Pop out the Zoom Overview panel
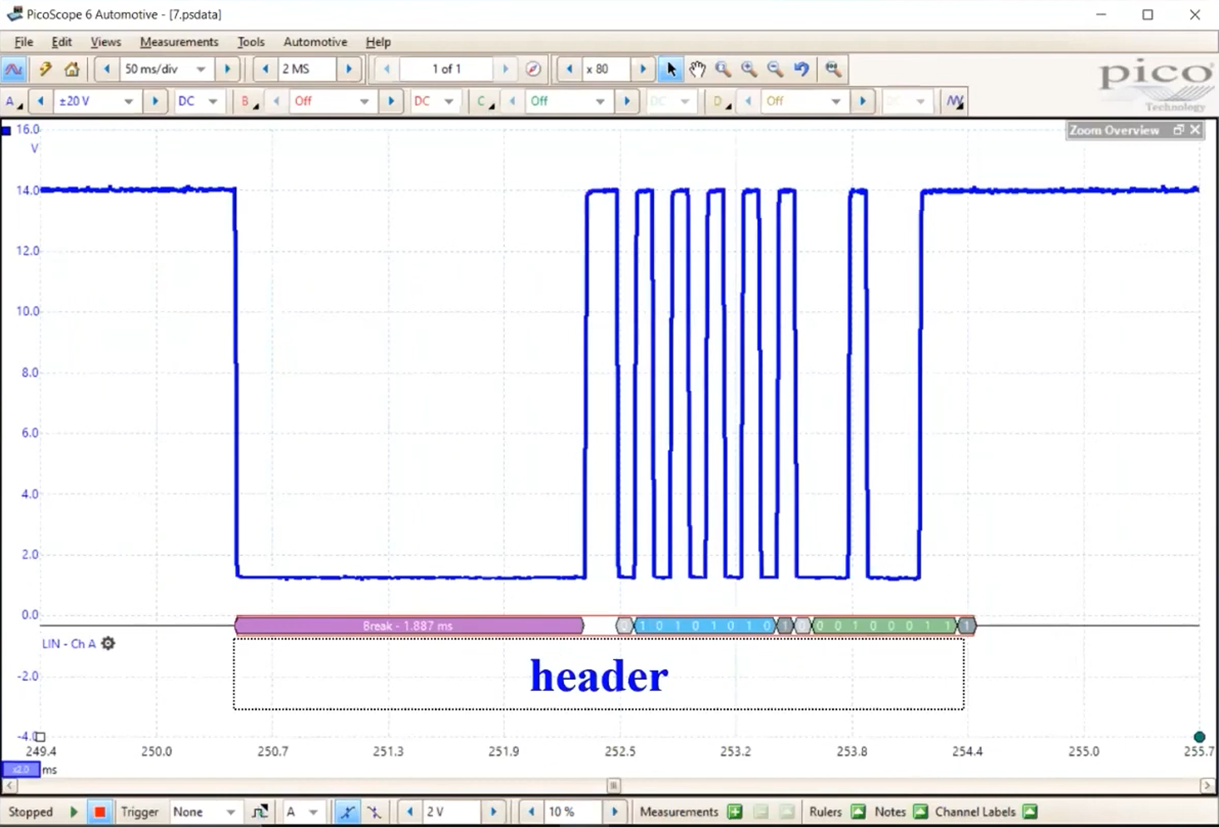1219x827 pixels. (1179, 130)
